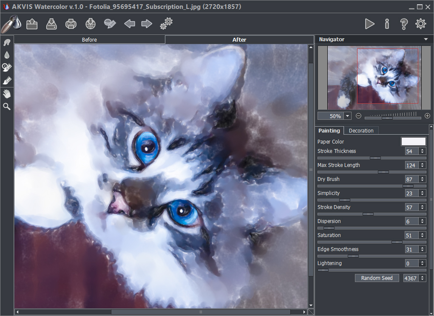Select the Smudge tool in the left toolbar

[7, 42]
